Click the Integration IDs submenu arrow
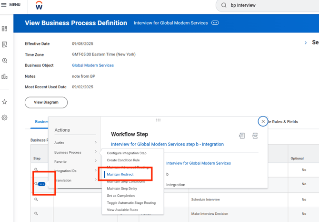 (96, 170)
